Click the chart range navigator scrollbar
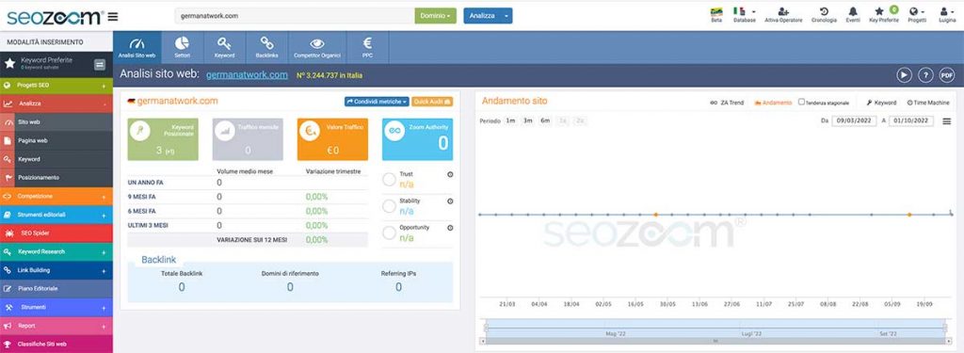Image resolution: width=964 pixels, height=353 pixels. point(715,341)
